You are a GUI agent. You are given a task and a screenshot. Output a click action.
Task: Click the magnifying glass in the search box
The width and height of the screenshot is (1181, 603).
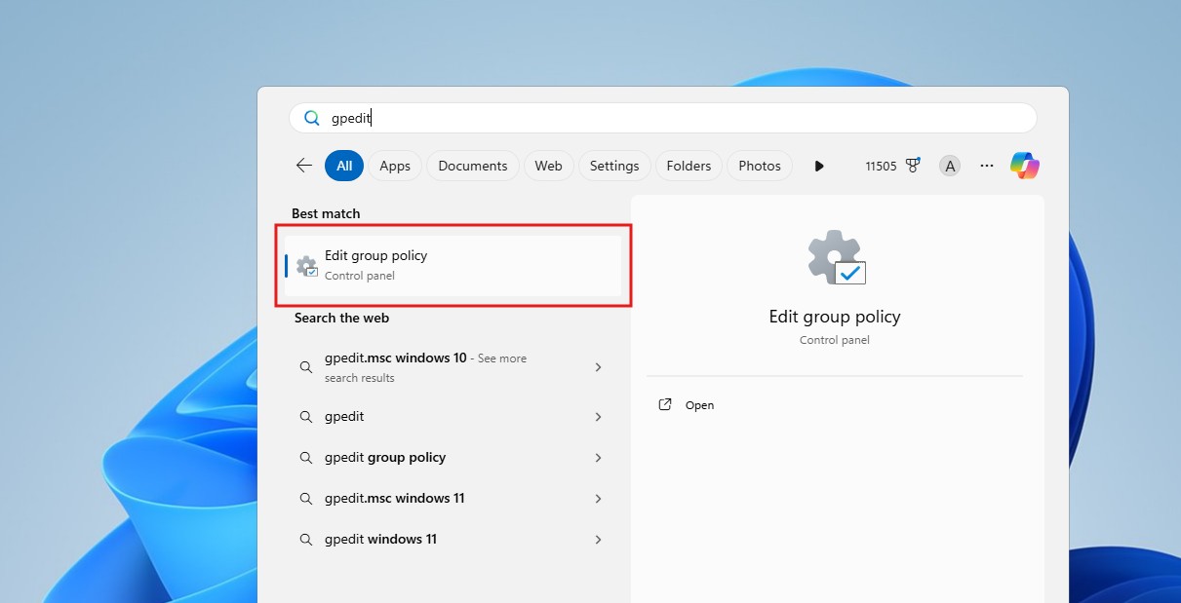pyautogui.click(x=310, y=117)
